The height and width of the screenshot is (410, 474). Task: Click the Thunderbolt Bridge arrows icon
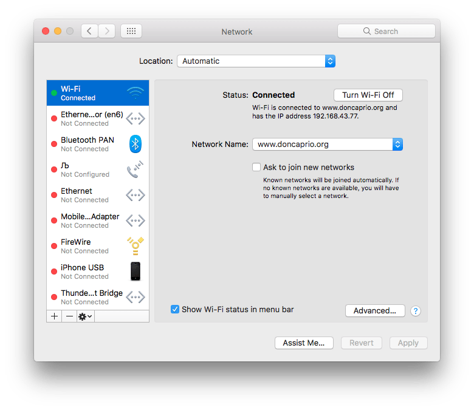point(135,297)
